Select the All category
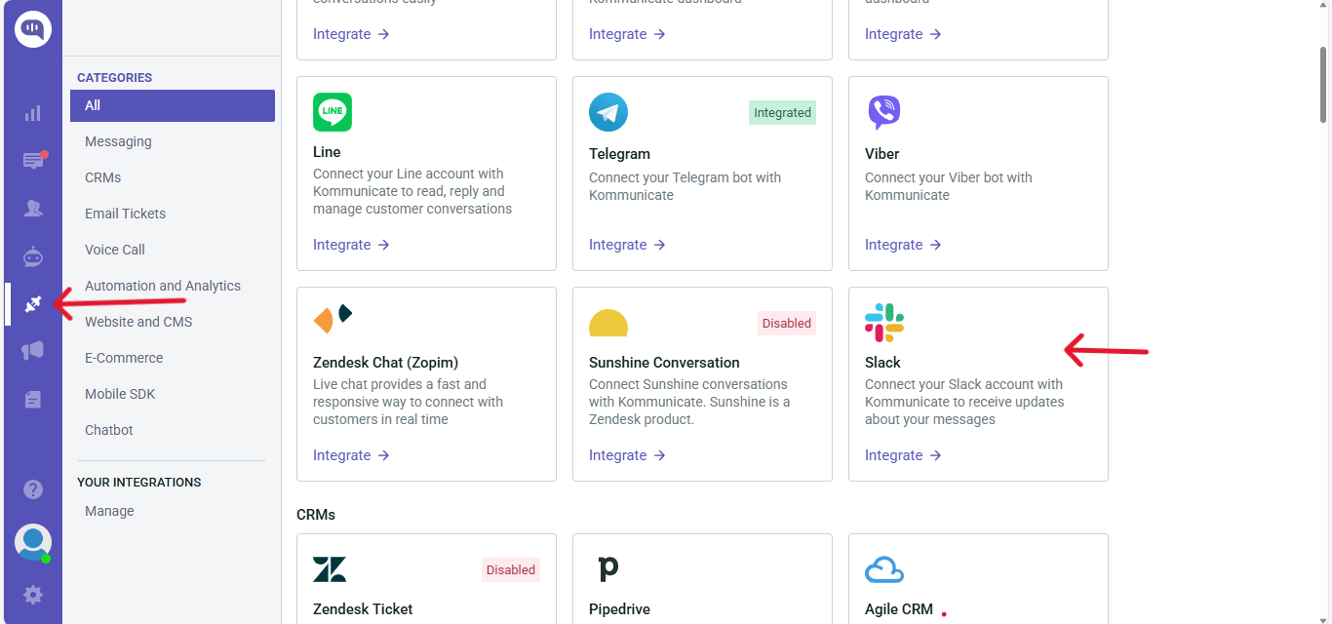This screenshot has width=1332, height=624. click(x=173, y=105)
